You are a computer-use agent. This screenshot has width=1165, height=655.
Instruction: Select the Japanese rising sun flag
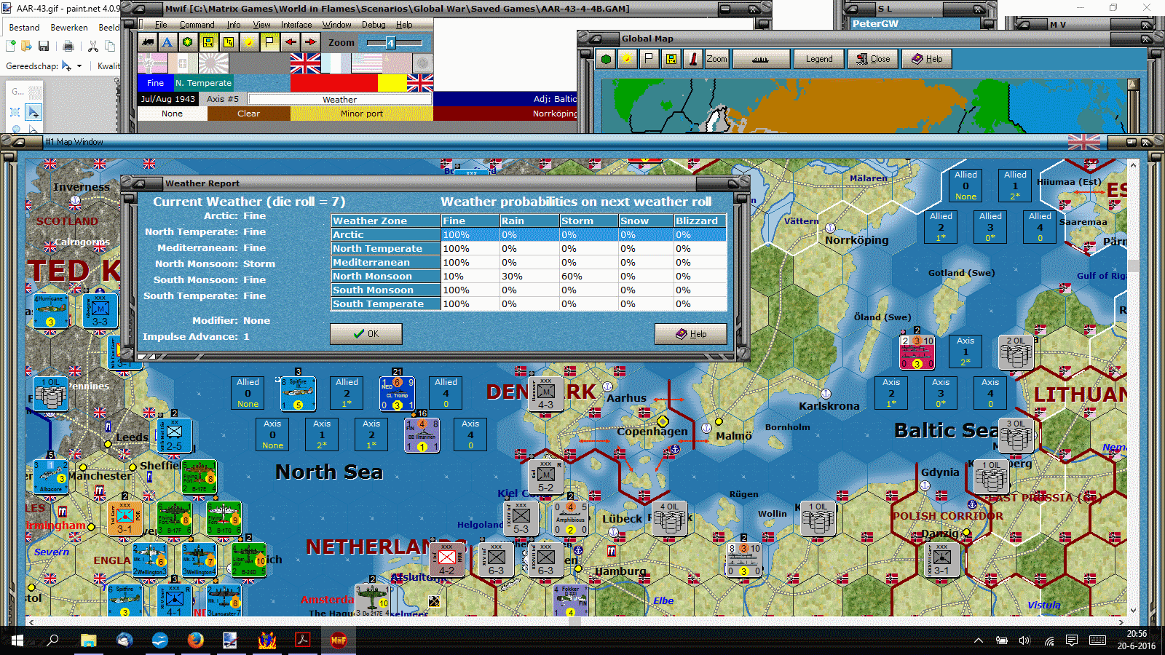(213, 63)
